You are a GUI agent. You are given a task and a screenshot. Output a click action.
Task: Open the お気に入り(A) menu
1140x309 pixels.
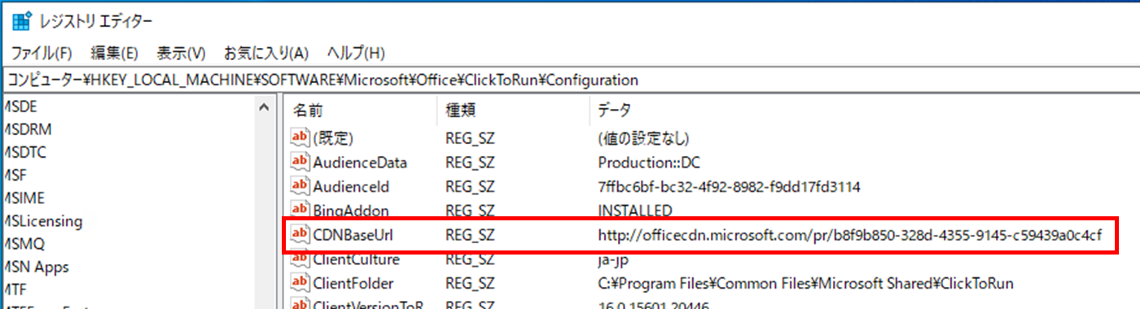(266, 54)
